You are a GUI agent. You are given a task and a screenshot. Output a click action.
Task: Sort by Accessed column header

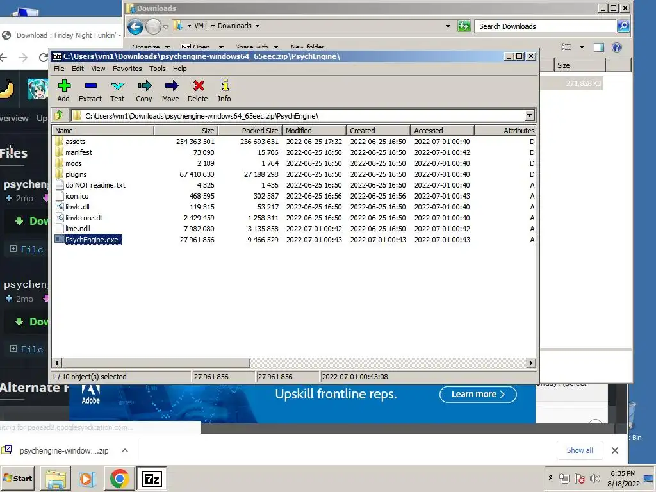click(442, 131)
